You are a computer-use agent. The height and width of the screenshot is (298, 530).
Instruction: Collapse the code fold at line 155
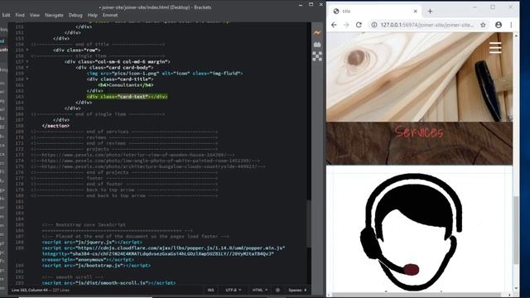pyautogui.click(x=27, y=50)
